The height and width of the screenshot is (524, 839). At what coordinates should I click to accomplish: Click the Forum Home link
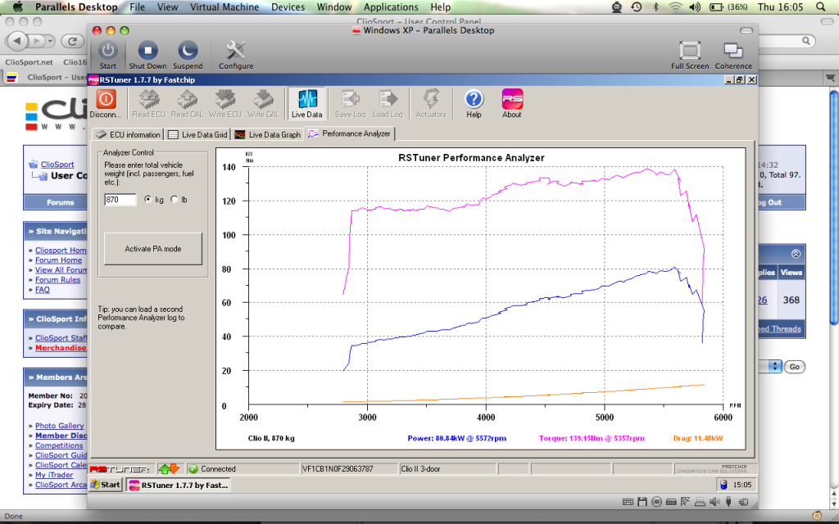(58, 260)
